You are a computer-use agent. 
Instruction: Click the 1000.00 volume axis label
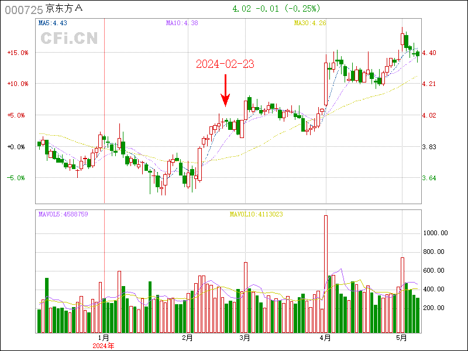(435, 233)
